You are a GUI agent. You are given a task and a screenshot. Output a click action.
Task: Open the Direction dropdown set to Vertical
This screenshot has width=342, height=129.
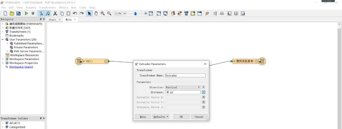coord(183,87)
